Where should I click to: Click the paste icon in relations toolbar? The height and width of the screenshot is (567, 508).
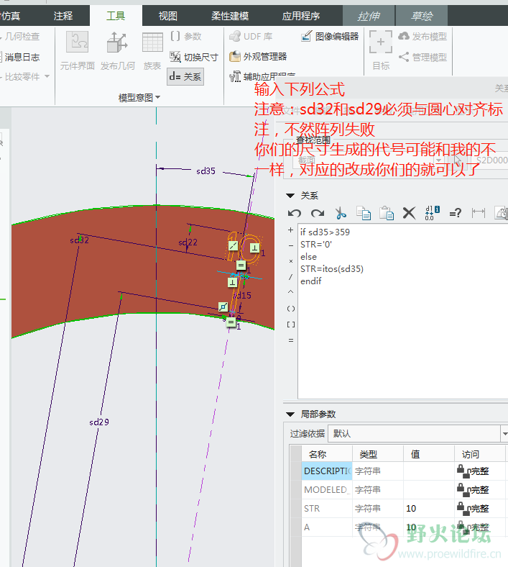pyautogui.click(x=387, y=214)
